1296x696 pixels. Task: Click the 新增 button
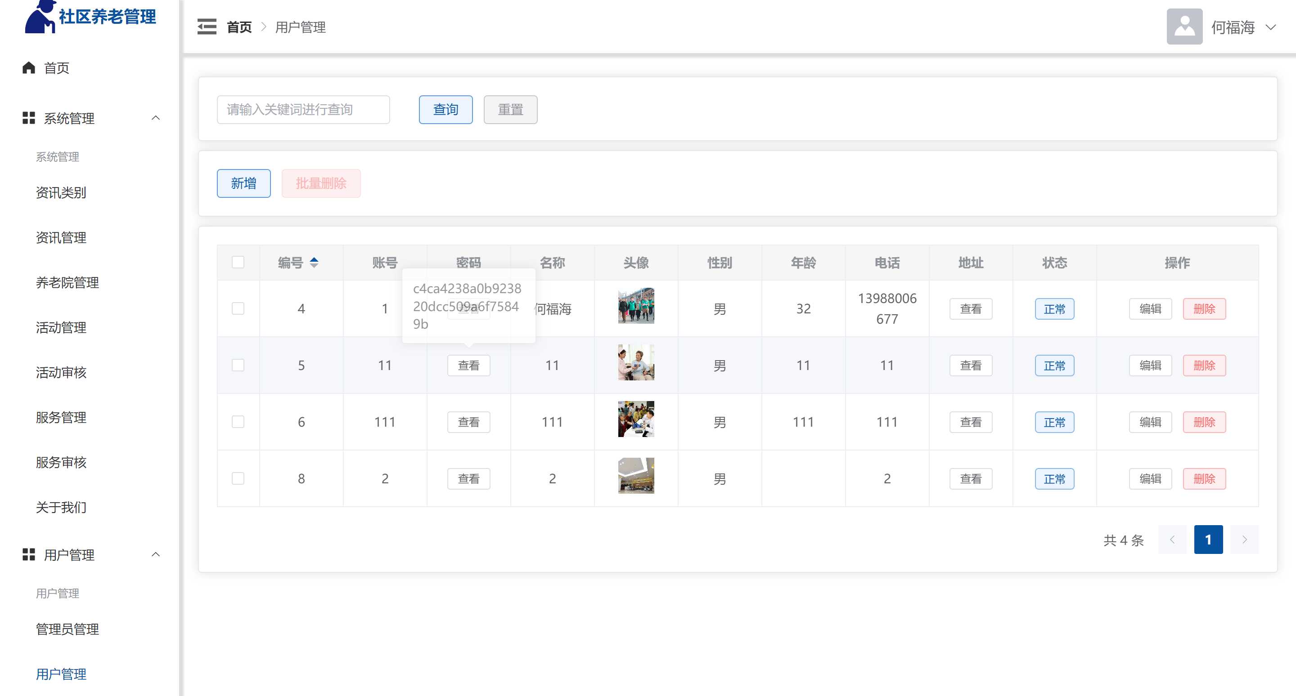tap(243, 183)
